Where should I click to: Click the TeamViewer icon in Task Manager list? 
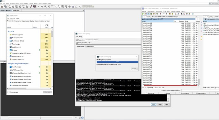10,41
